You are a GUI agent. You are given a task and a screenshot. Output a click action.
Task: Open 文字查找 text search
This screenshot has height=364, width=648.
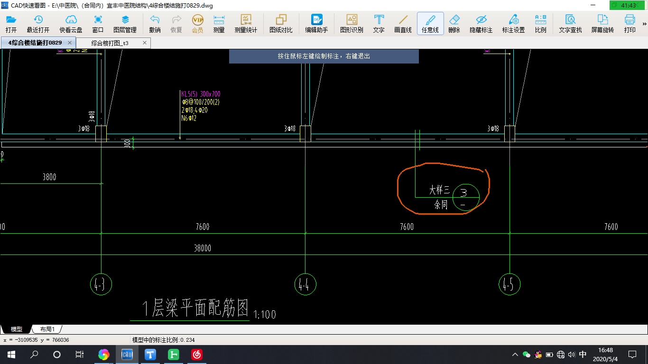pyautogui.click(x=570, y=24)
